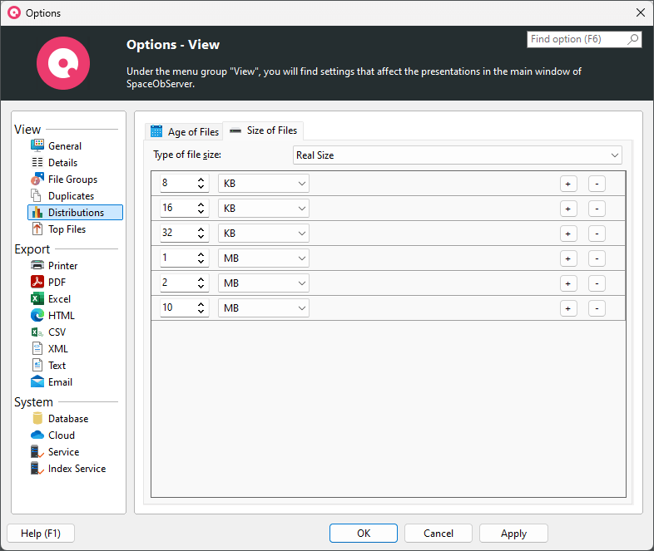Click the Apply button

click(513, 534)
